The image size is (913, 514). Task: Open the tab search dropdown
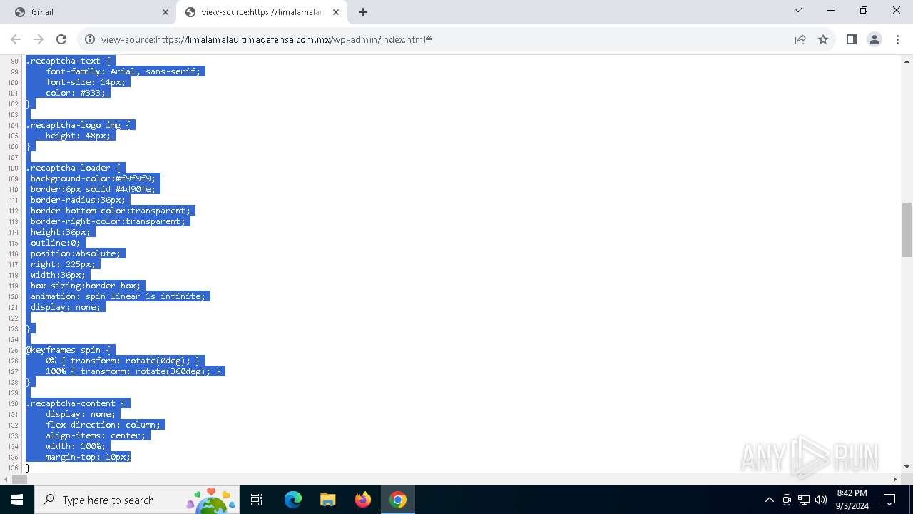(x=798, y=11)
